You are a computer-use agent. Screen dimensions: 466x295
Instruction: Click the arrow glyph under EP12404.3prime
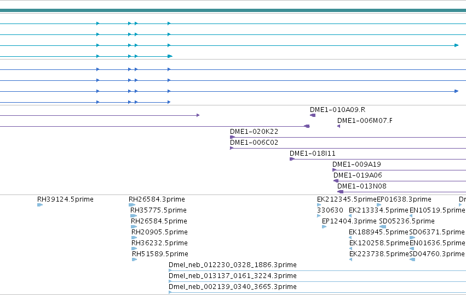[x=324, y=227]
